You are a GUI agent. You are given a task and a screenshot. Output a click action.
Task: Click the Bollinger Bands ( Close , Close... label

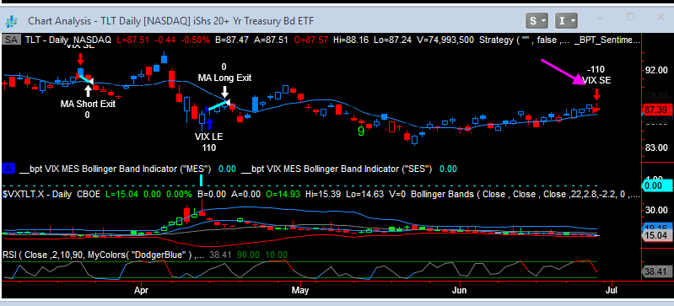coord(526,194)
